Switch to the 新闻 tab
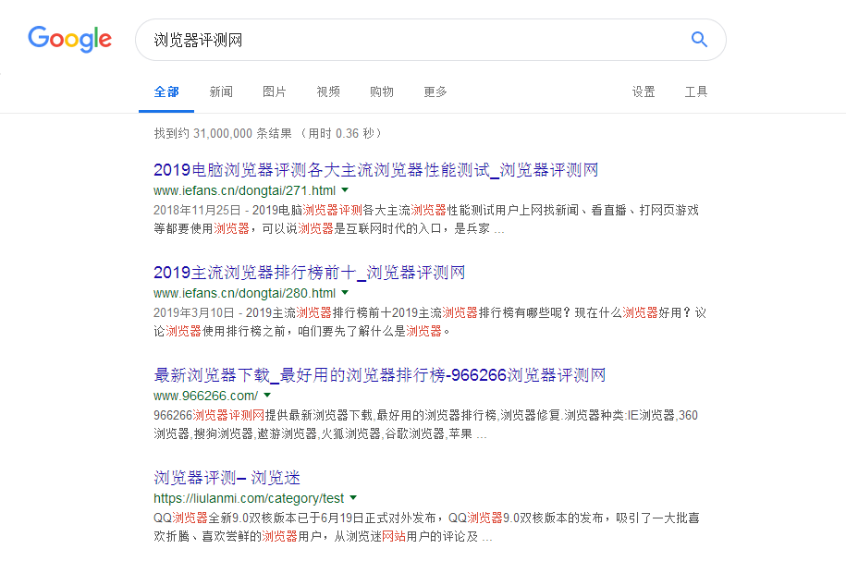This screenshot has width=846, height=561. tap(221, 92)
